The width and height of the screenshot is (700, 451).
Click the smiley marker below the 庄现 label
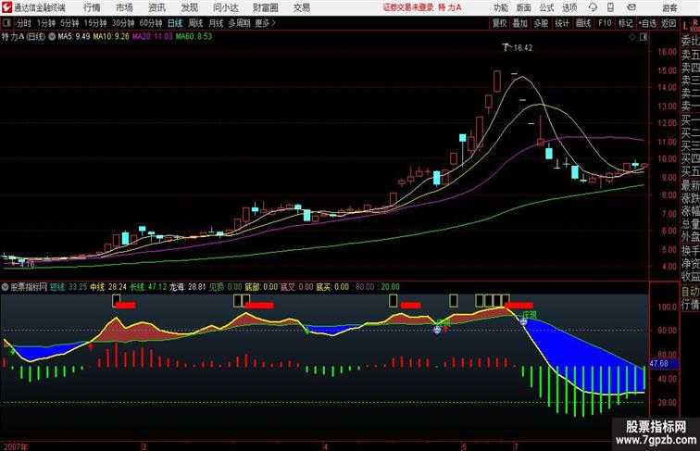pyautogui.click(x=524, y=321)
